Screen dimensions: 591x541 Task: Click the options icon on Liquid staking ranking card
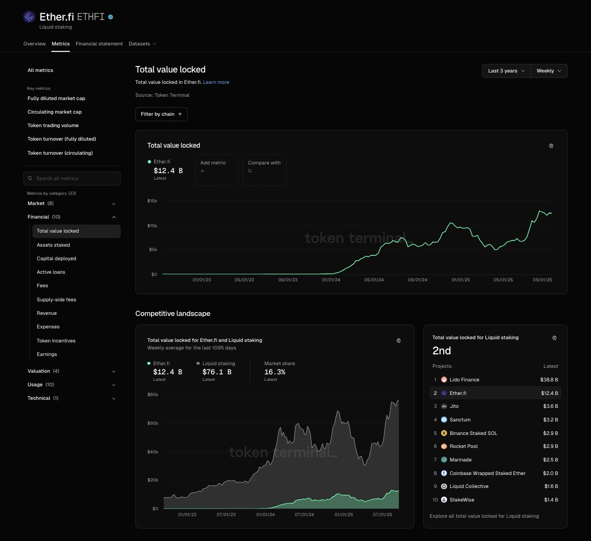554,338
